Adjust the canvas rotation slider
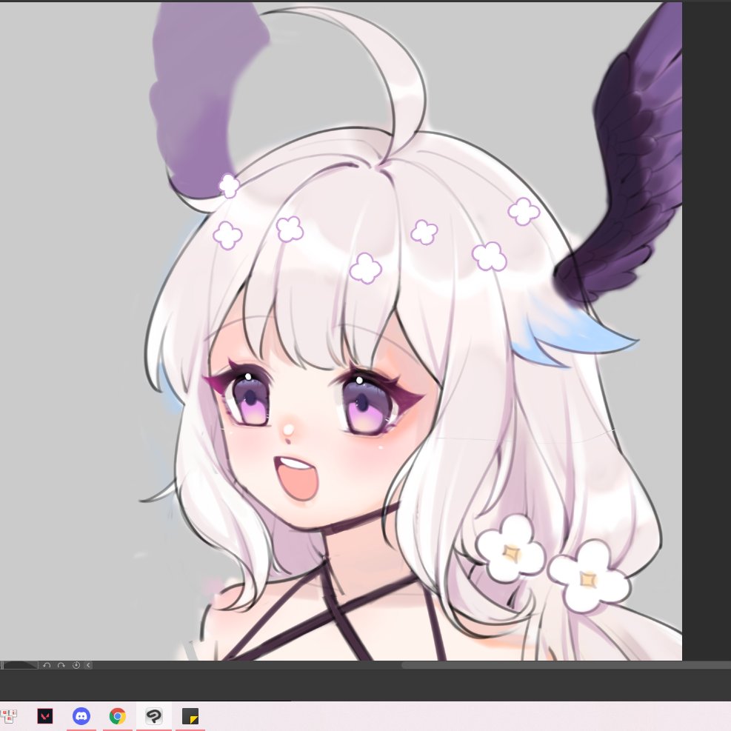The image size is (731, 731). coord(19,665)
